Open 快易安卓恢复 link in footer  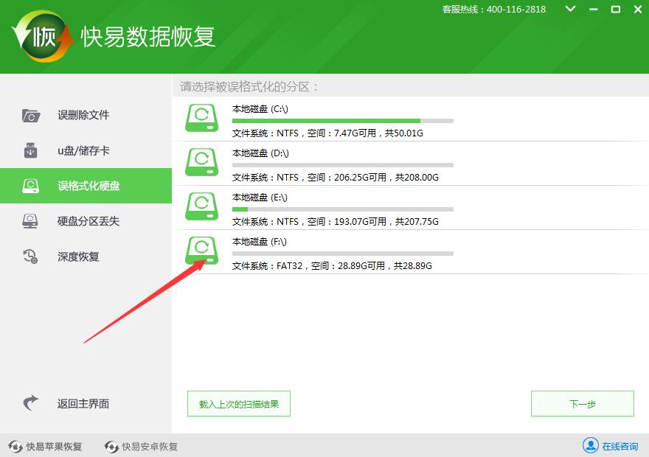tap(150, 447)
